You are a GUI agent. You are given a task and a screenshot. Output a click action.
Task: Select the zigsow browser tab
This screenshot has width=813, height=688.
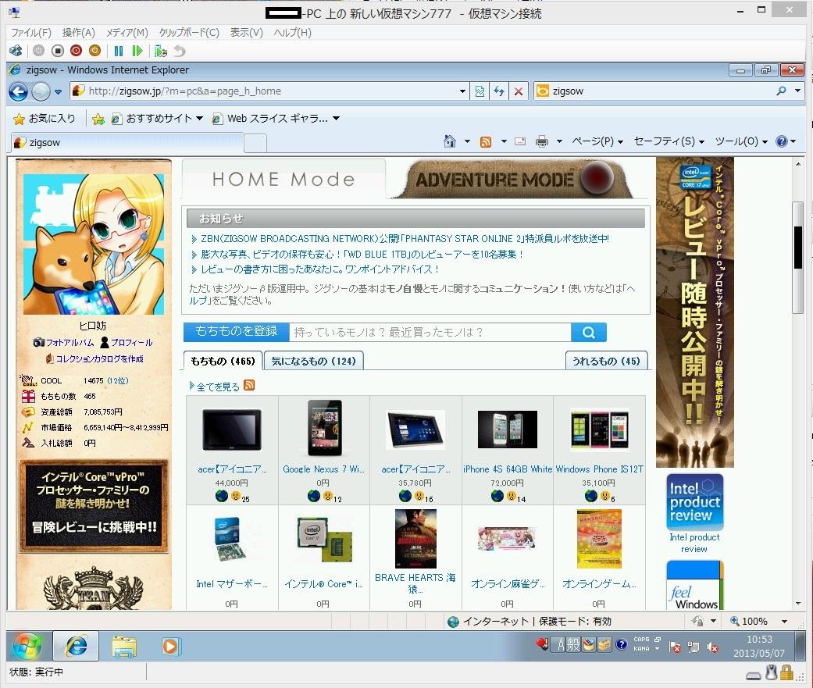(127, 143)
